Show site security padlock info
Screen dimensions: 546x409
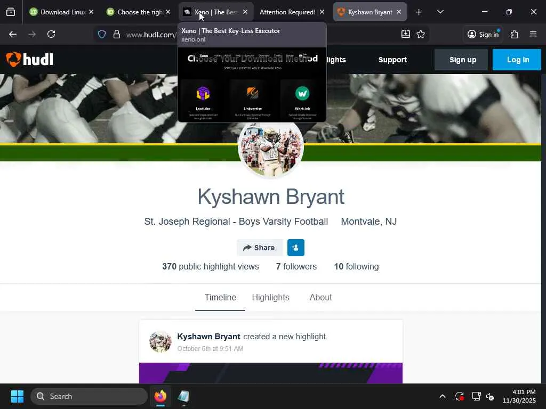(117, 34)
